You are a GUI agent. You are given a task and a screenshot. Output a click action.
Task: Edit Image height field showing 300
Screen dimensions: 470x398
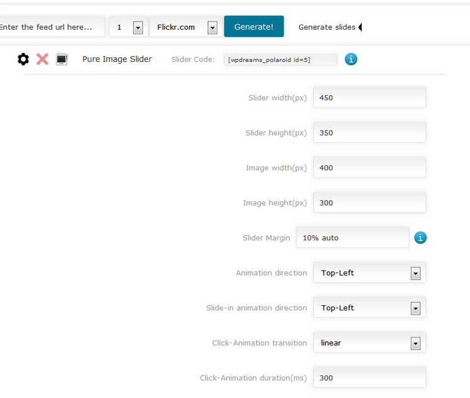(369, 202)
